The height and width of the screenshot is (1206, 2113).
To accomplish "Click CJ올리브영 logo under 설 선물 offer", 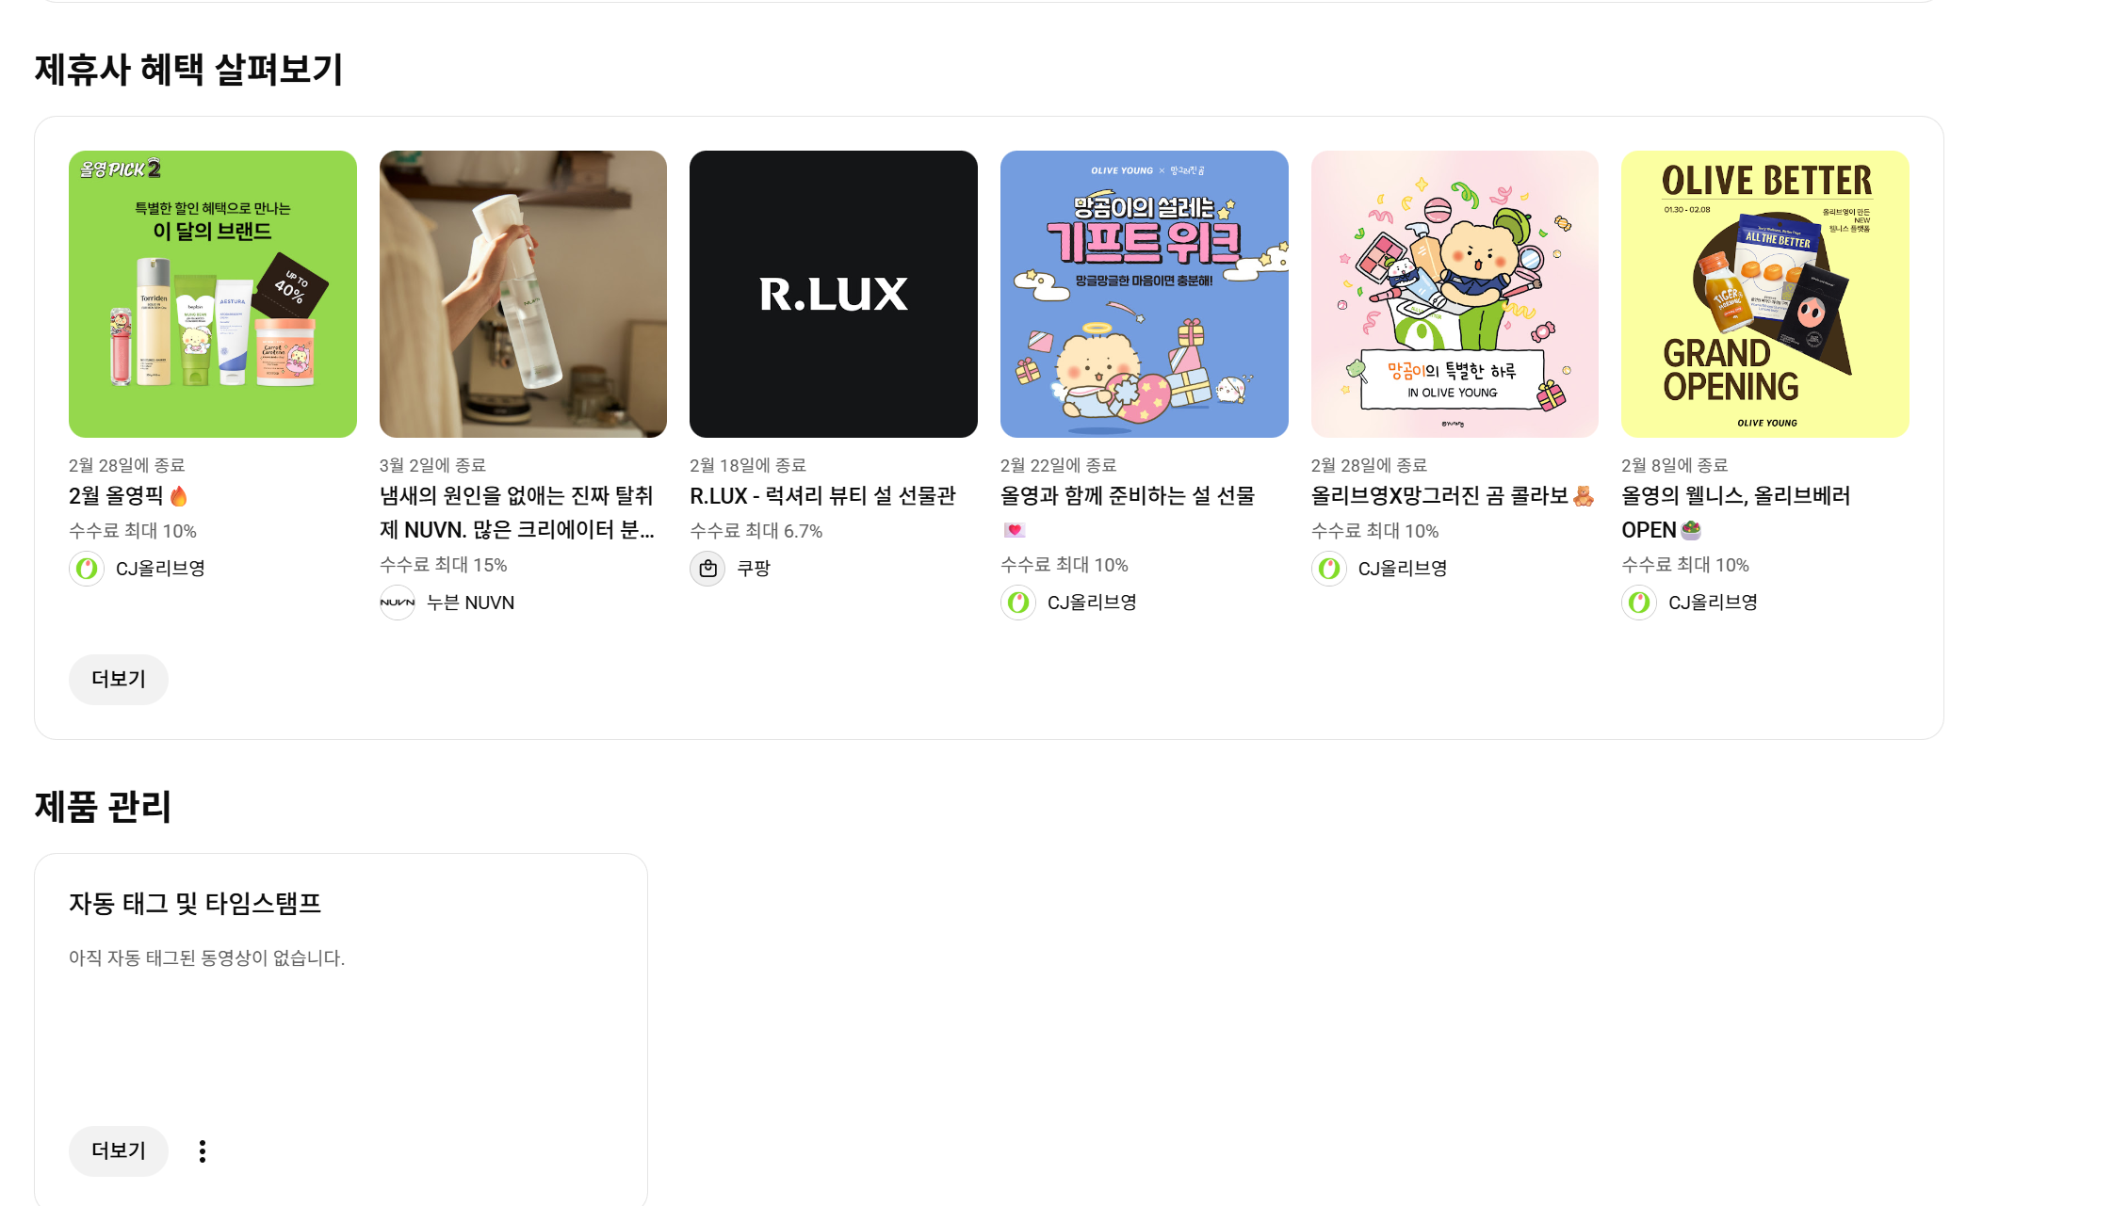I will (1018, 603).
